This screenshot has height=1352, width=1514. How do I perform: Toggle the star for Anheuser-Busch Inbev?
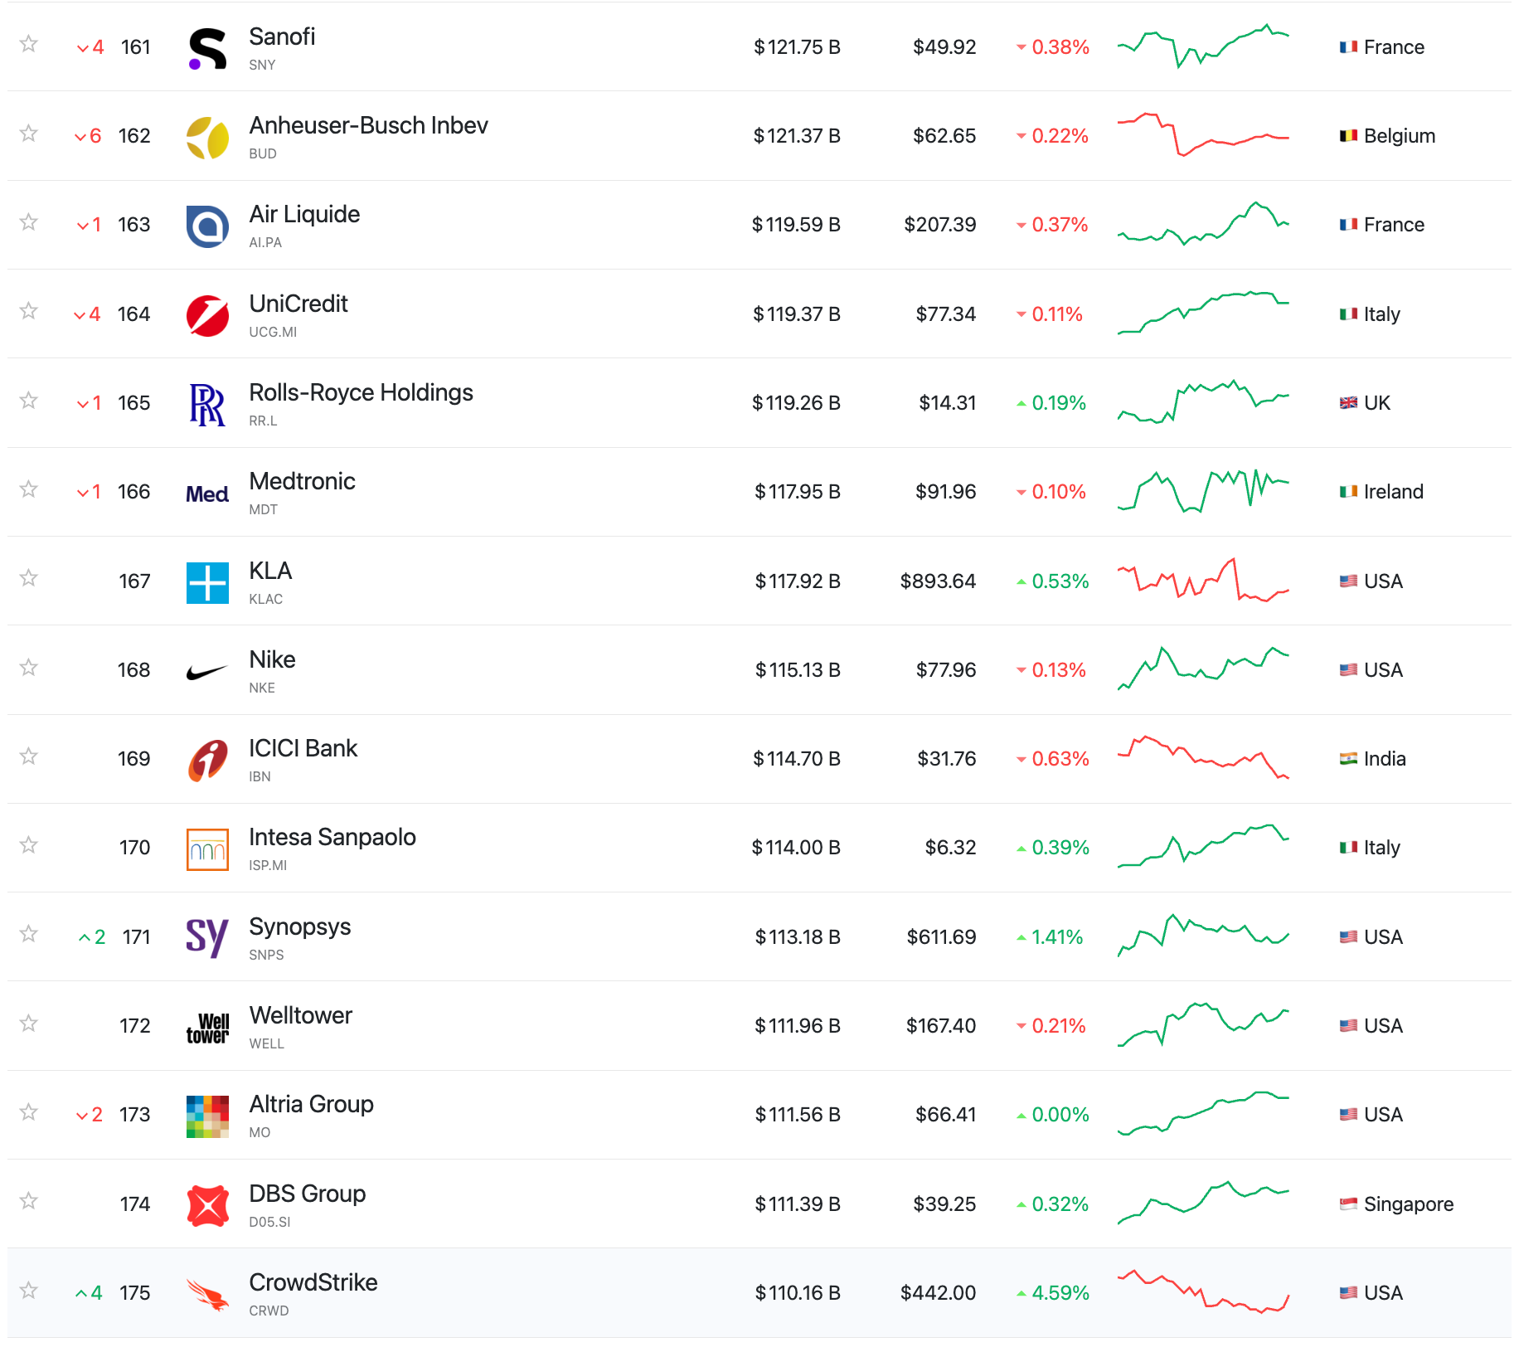pyautogui.click(x=29, y=133)
